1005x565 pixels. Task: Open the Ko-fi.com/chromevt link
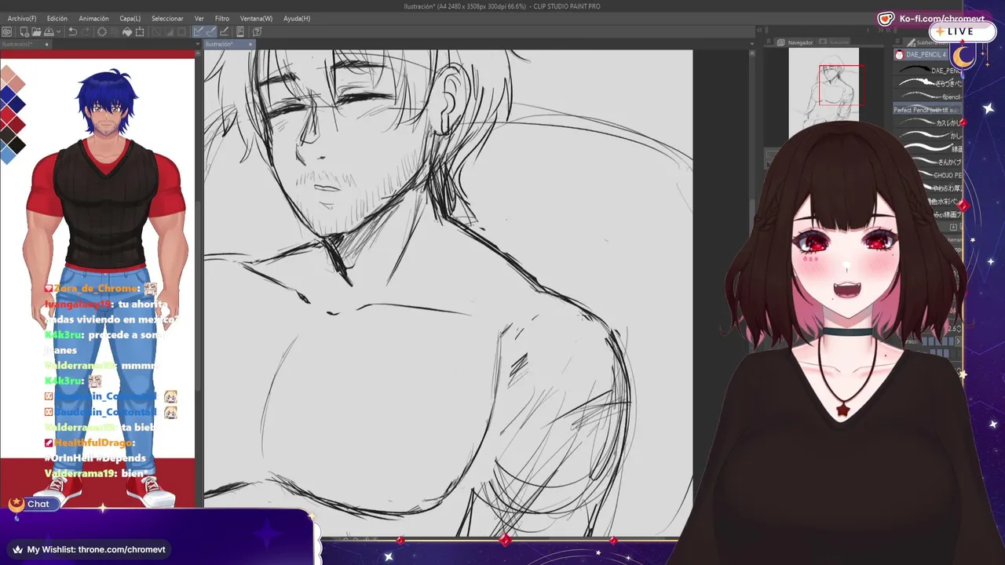click(941, 19)
